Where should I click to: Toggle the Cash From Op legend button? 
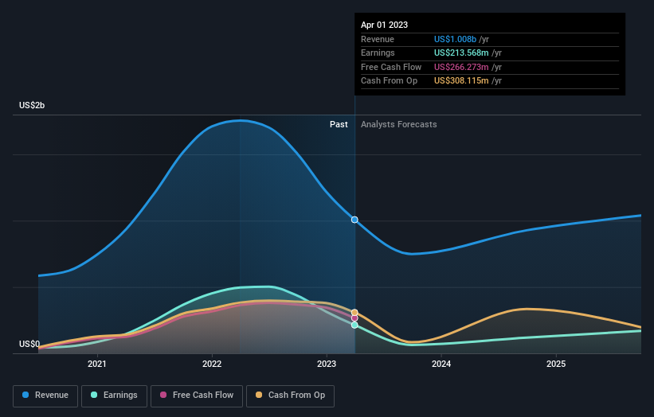pyautogui.click(x=290, y=396)
